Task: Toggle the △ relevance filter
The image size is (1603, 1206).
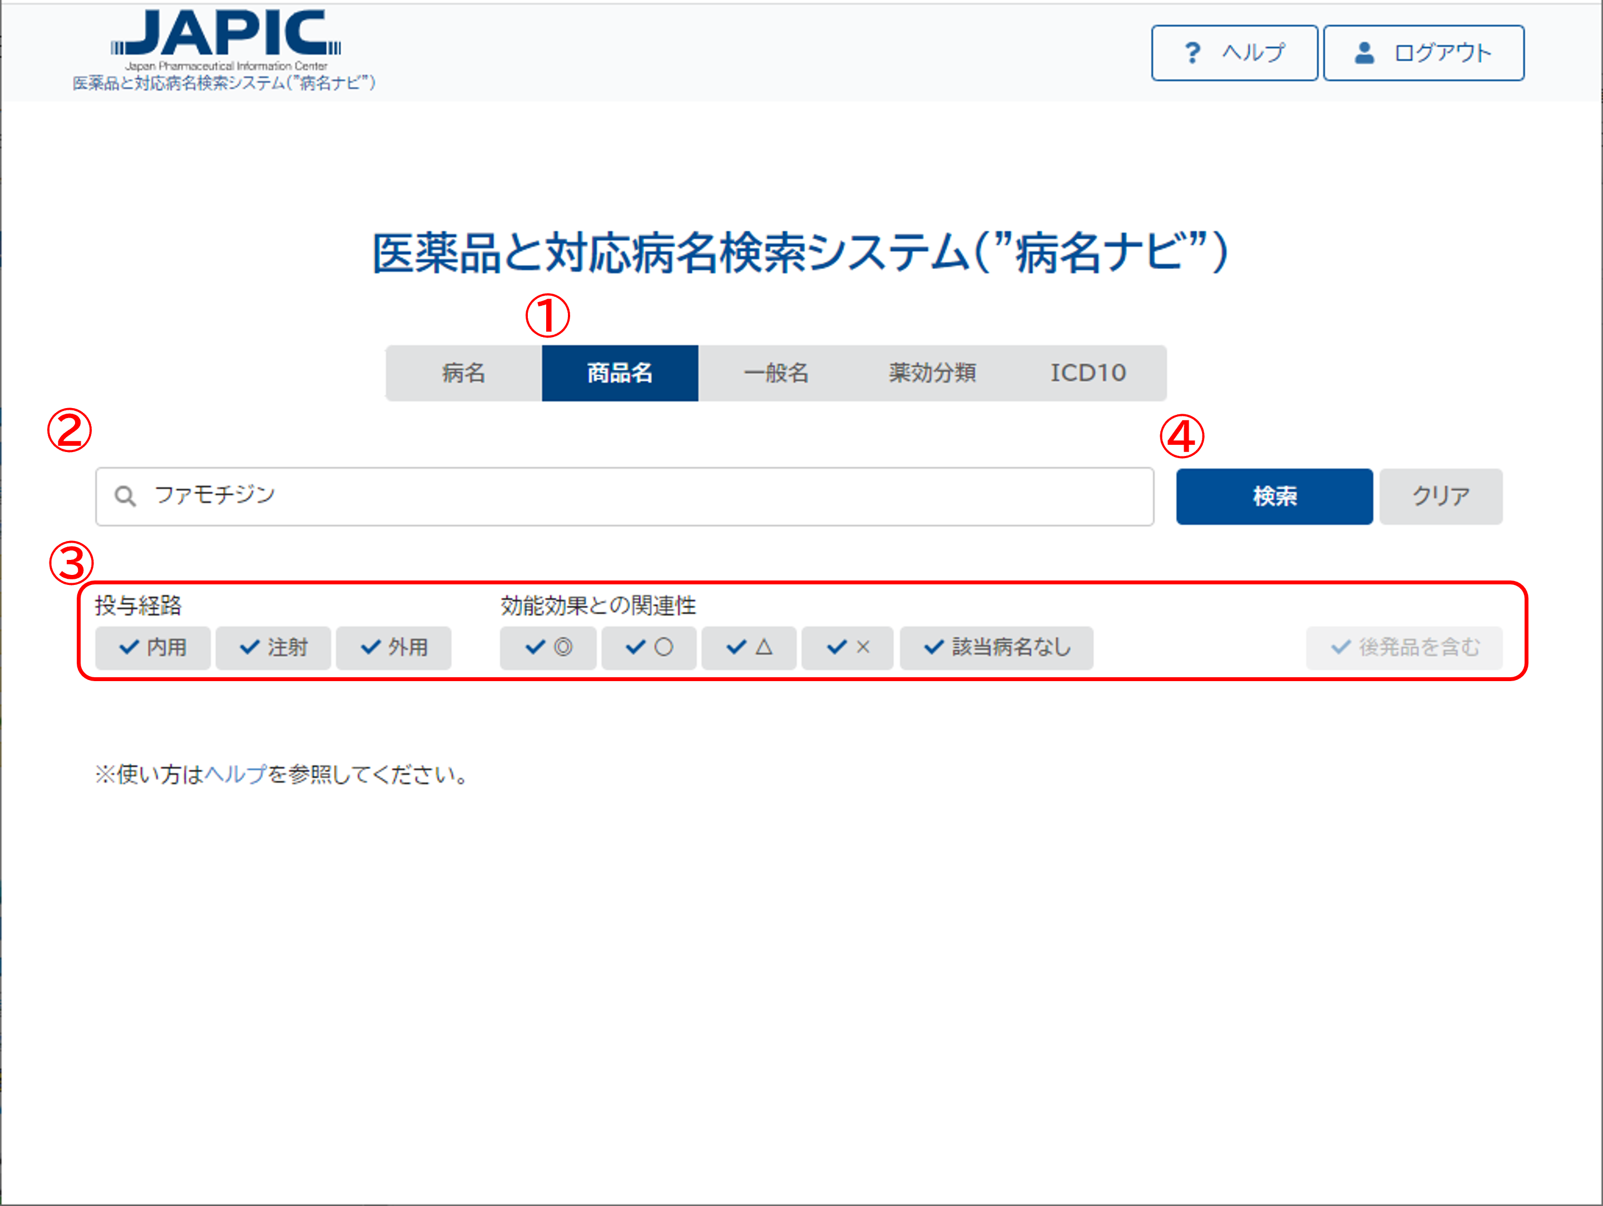Action: 749,648
